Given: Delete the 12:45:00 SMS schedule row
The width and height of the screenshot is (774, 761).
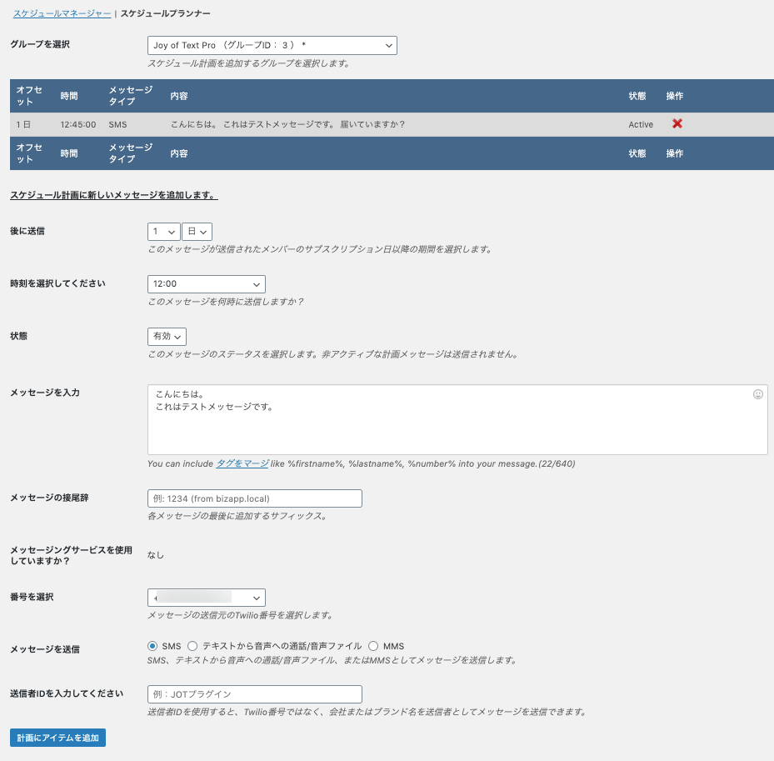Looking at the screenshot, I should 677,123.
